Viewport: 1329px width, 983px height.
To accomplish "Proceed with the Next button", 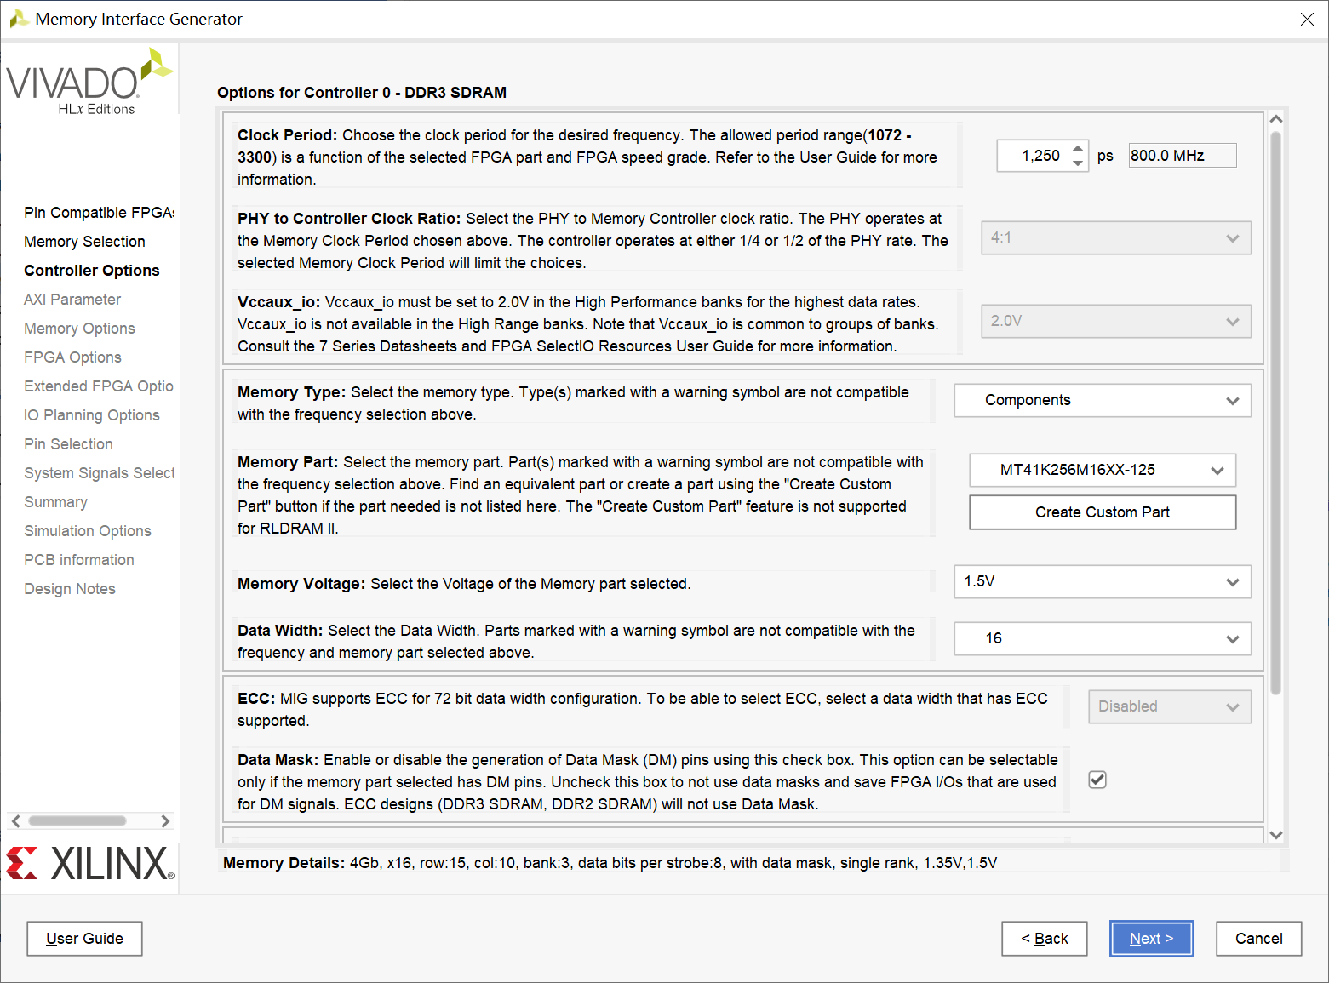I will click(1152, 939).
